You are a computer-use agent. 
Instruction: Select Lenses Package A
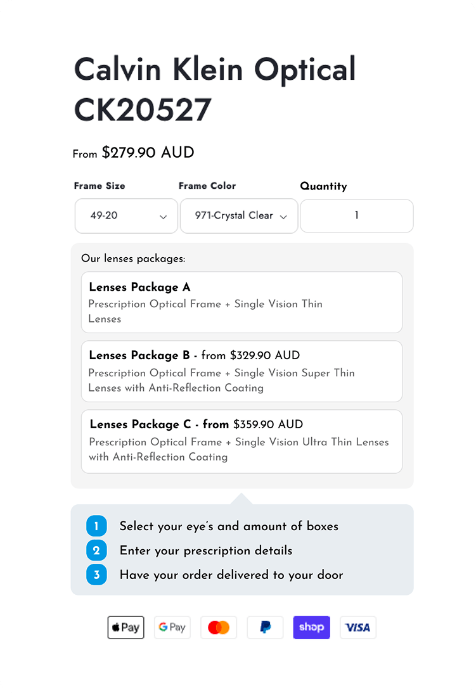click(x=241, y=302)
